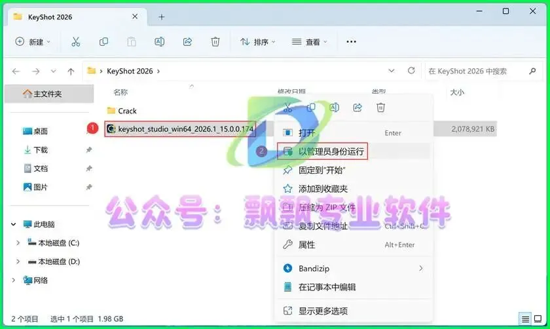Collapse the 此电脑 tree node
Viewport: 550px width, 329px height.
click(13, 224)
